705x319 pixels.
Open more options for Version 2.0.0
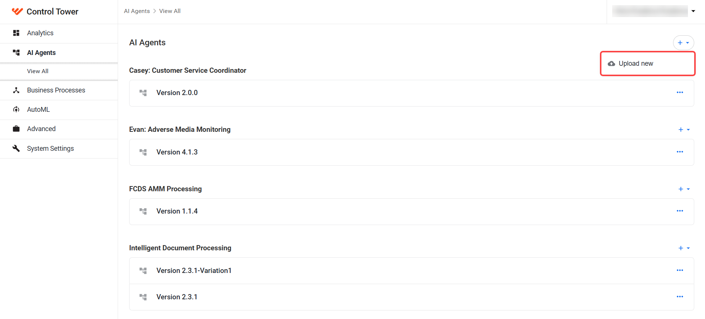[680, 92]
